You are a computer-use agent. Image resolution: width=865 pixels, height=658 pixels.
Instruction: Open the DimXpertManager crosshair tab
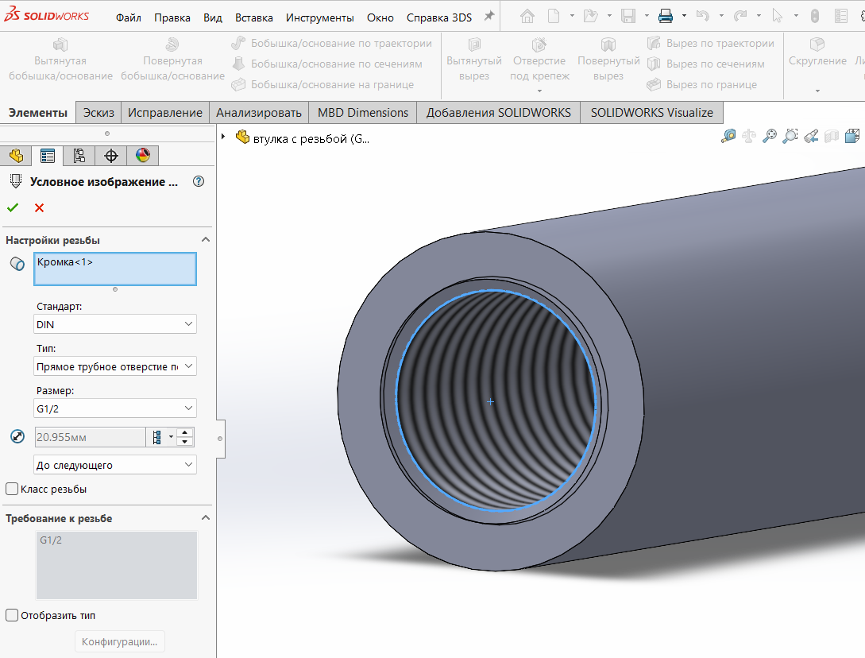(111, 156)
